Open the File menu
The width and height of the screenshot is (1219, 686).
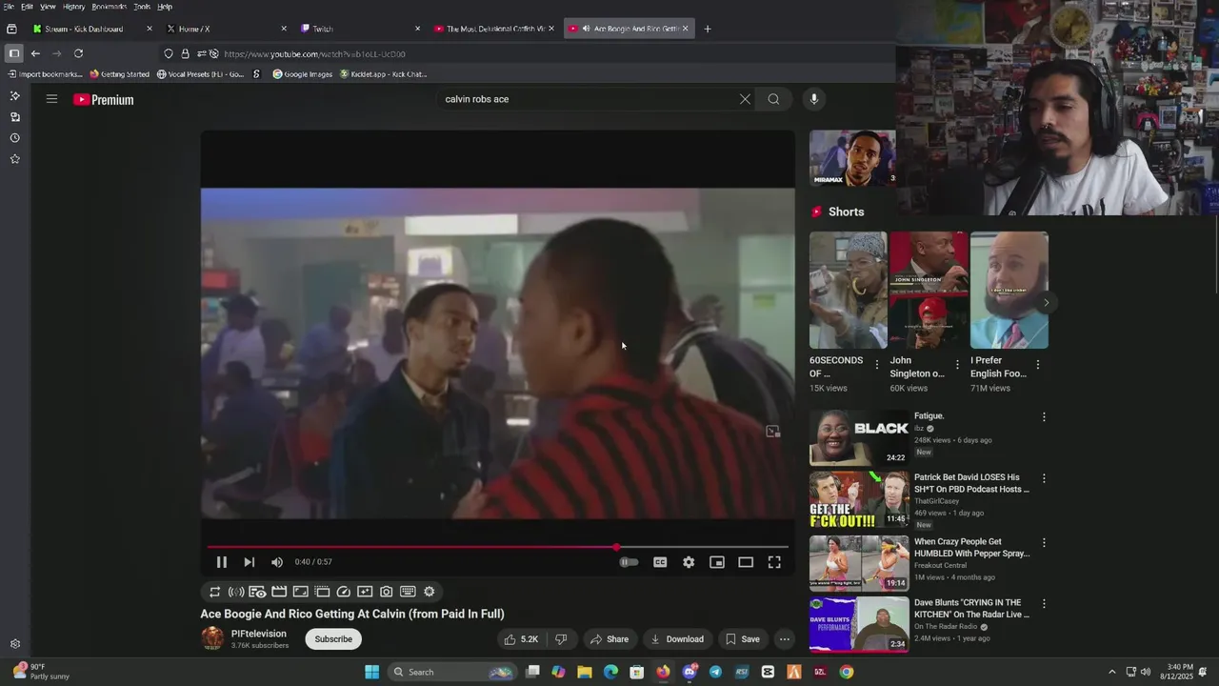click(9, 7)
